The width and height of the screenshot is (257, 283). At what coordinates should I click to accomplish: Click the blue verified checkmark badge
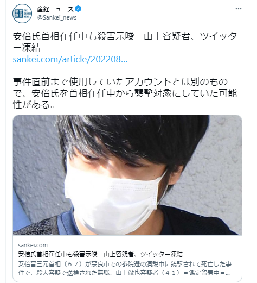tap(78, 9)
